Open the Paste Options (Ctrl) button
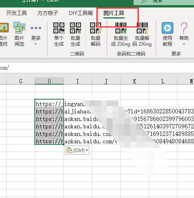The height and width of the screenshot is (198, 194). pos(77,150)
